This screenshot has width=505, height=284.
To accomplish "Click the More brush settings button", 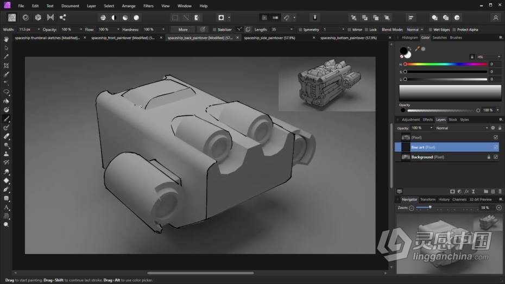I will (x=183, y=29).
